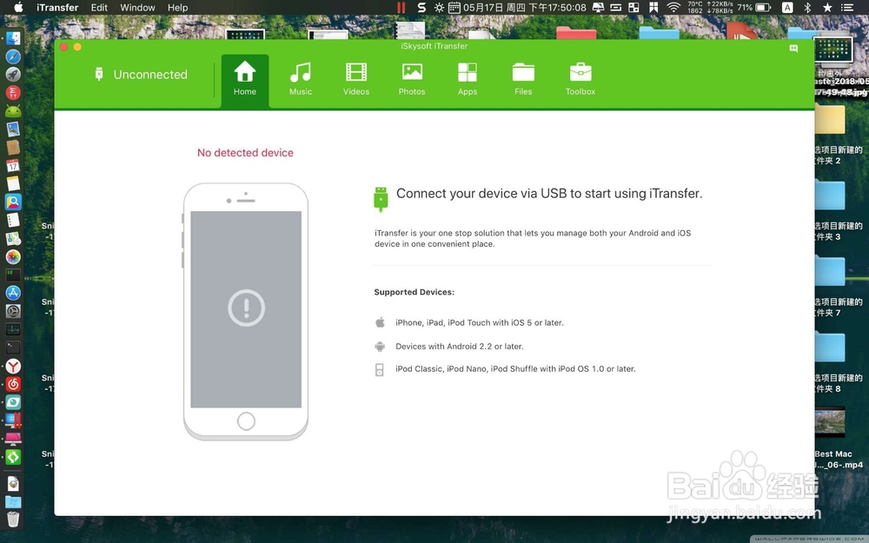Select the desktop folder ending in 3
Screen dimensions: 869x543
[838, 210]
